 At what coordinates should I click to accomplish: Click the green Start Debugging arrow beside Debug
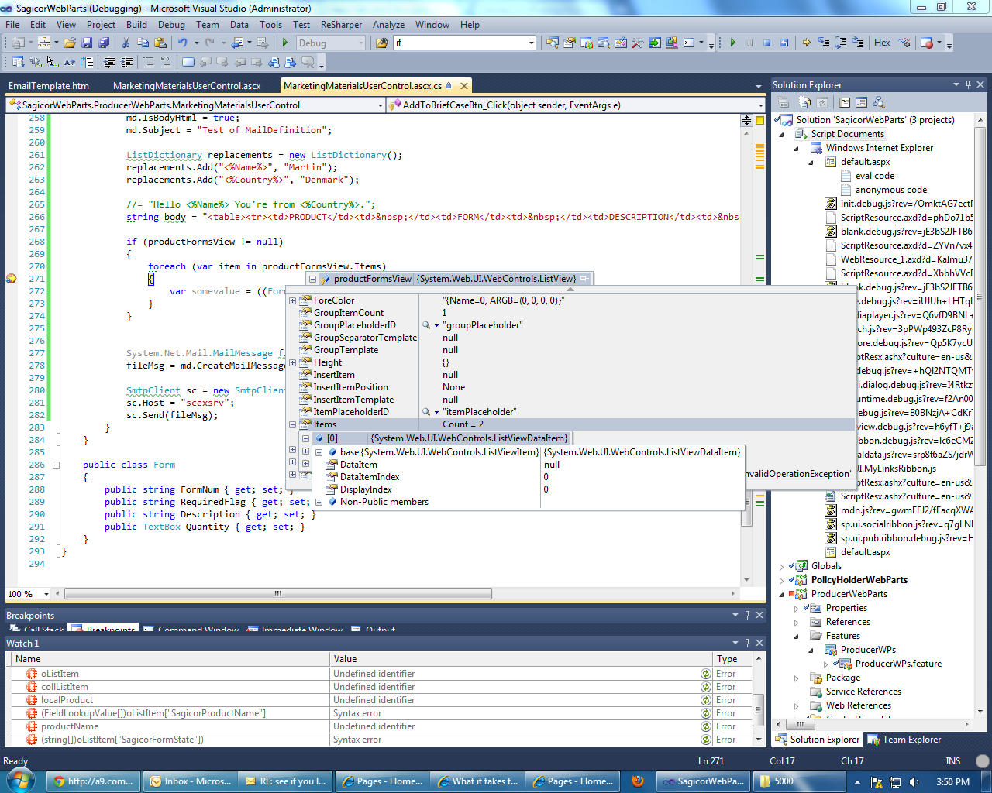[x=285, y=43]
